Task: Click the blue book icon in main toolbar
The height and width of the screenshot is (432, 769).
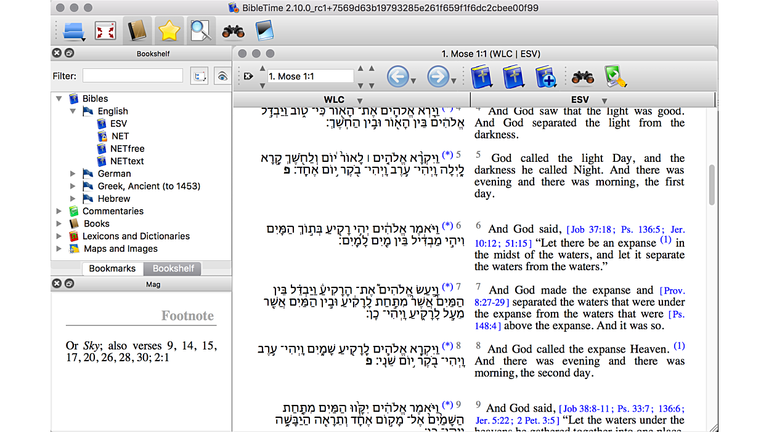Action: [x=264, y=30]
